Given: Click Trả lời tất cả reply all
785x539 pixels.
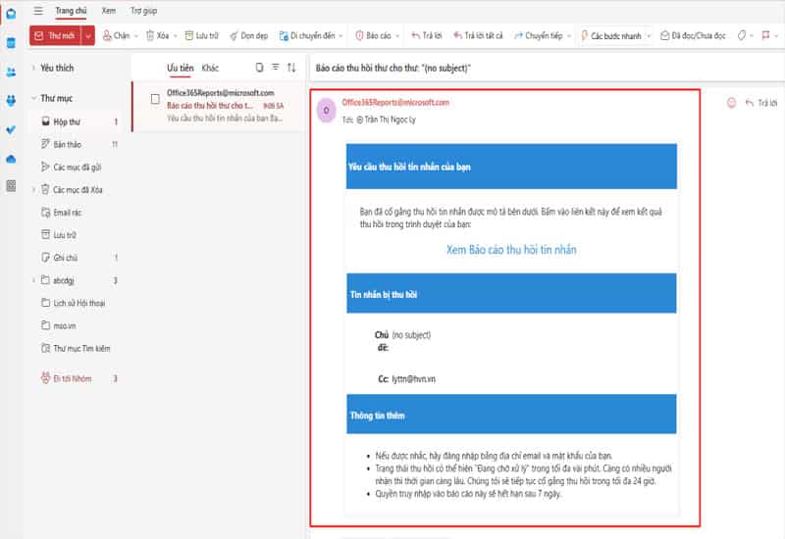Looking at the screenshot, I should click(x=478, y=35).
